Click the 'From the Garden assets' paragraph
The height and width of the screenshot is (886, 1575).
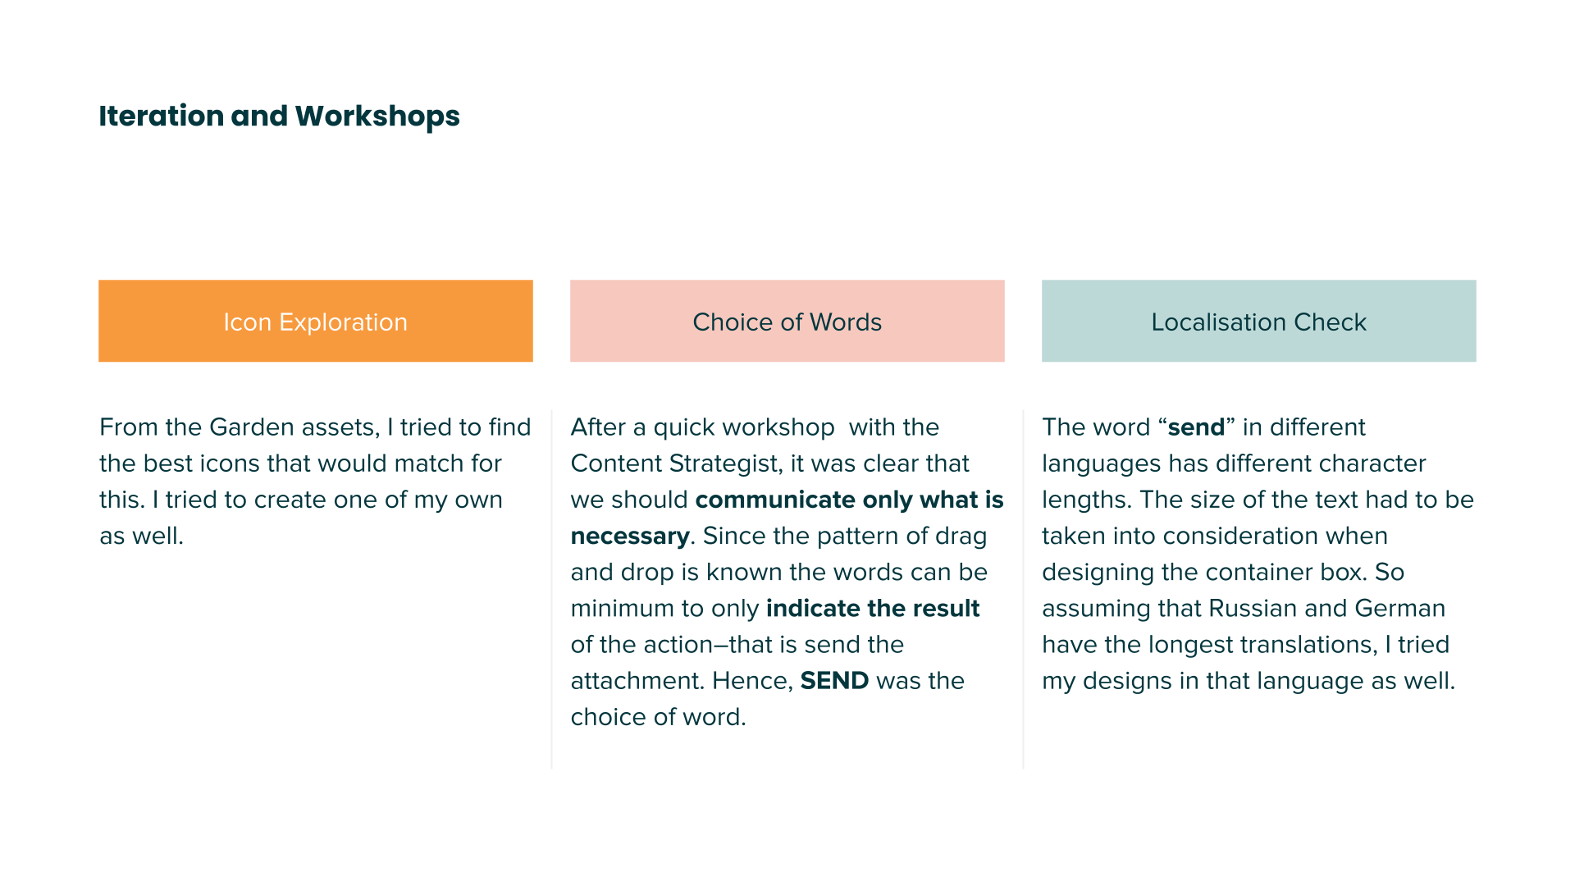coord(315,481)
